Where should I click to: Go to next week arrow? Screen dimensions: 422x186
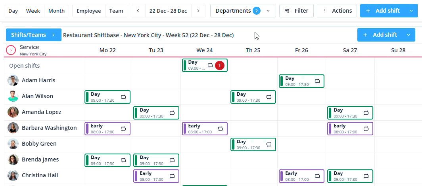click(x=198, y=11)
